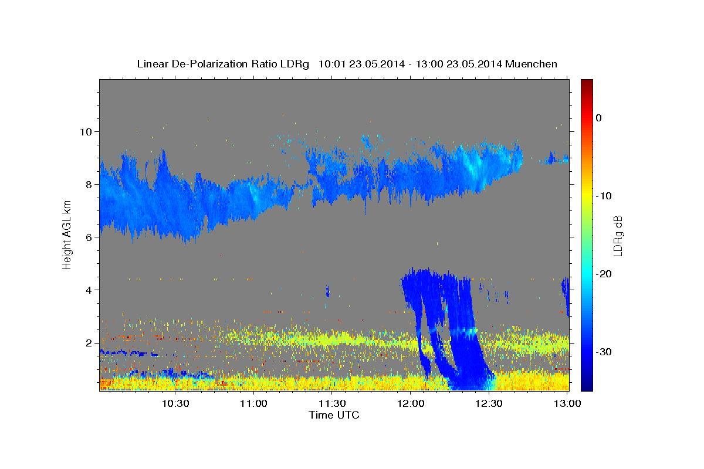The width and height of the screenshot is (704, 469).
Task: Click the colorbar value -20 label
Action: tap(604, 274)
